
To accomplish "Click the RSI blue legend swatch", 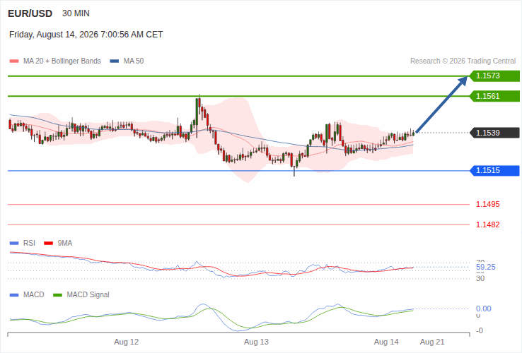I will [14, 244].
